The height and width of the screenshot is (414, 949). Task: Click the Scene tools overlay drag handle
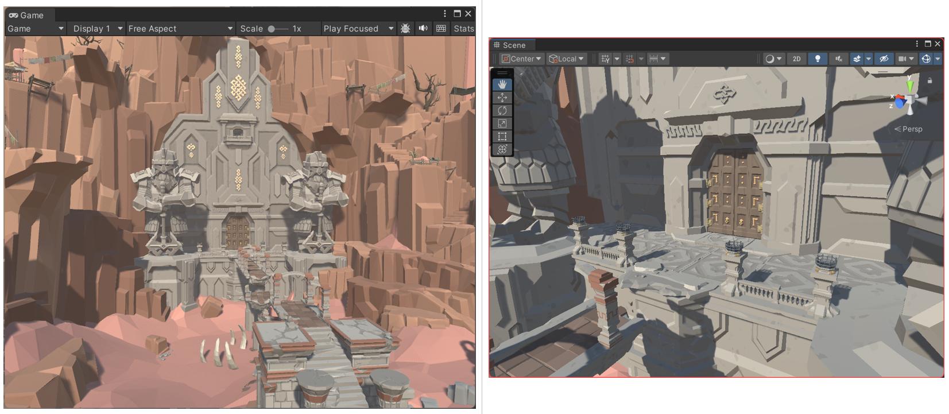(x=502, y=73)
